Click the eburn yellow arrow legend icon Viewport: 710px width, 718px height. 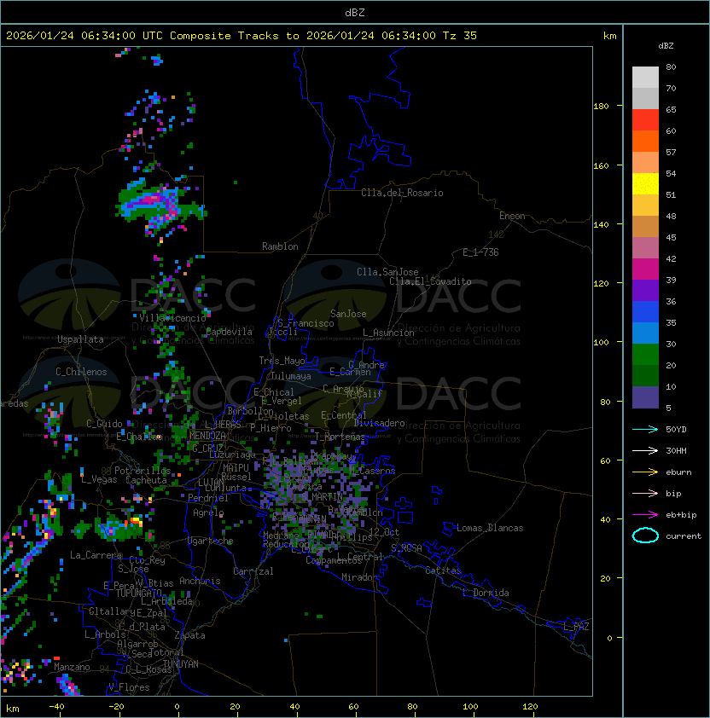point(645,472)
